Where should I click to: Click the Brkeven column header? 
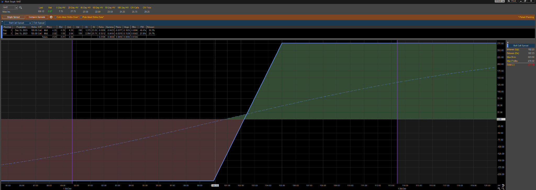pyautogui.click(x=150, y=27)
